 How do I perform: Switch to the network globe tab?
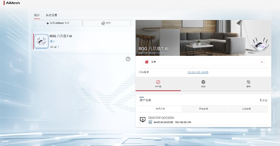pyautogui.click(x=203, y=84)
